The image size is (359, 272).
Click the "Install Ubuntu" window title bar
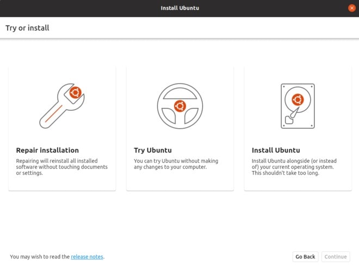pos(179,8)
